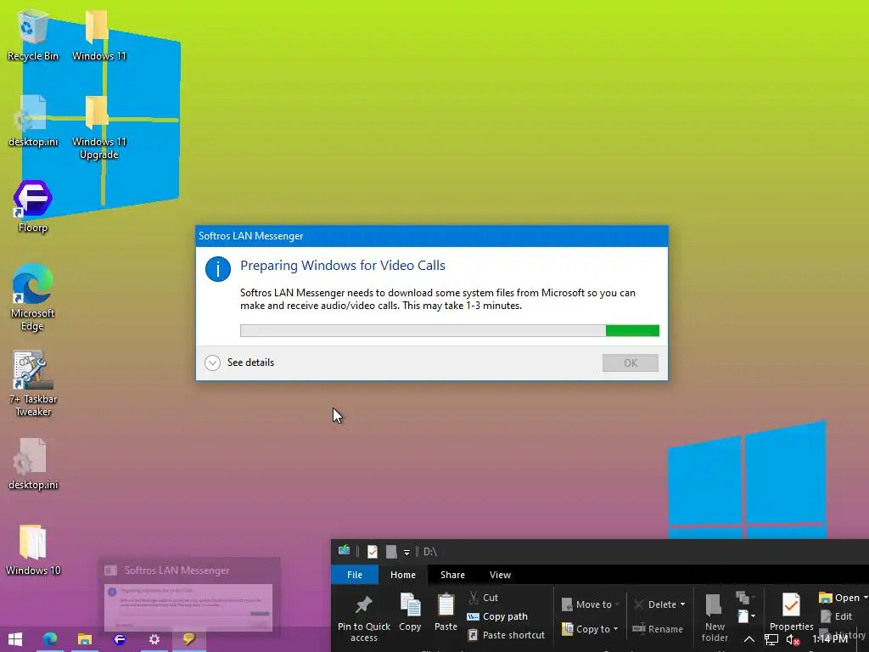Click the muted volume tray icon
The width and height of the screenshot is (869, 652).
[x=793, y=639]
